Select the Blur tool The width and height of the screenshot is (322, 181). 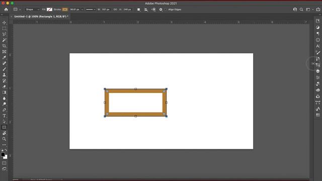coord(4,99)
